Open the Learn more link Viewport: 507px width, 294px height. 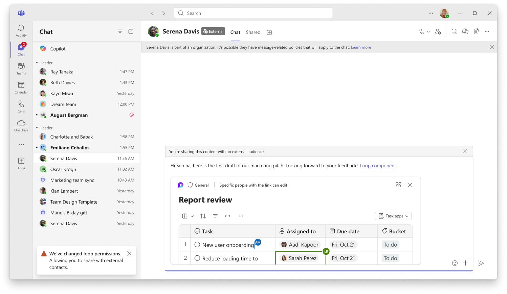pyautogui.click(x=361, y=47)
